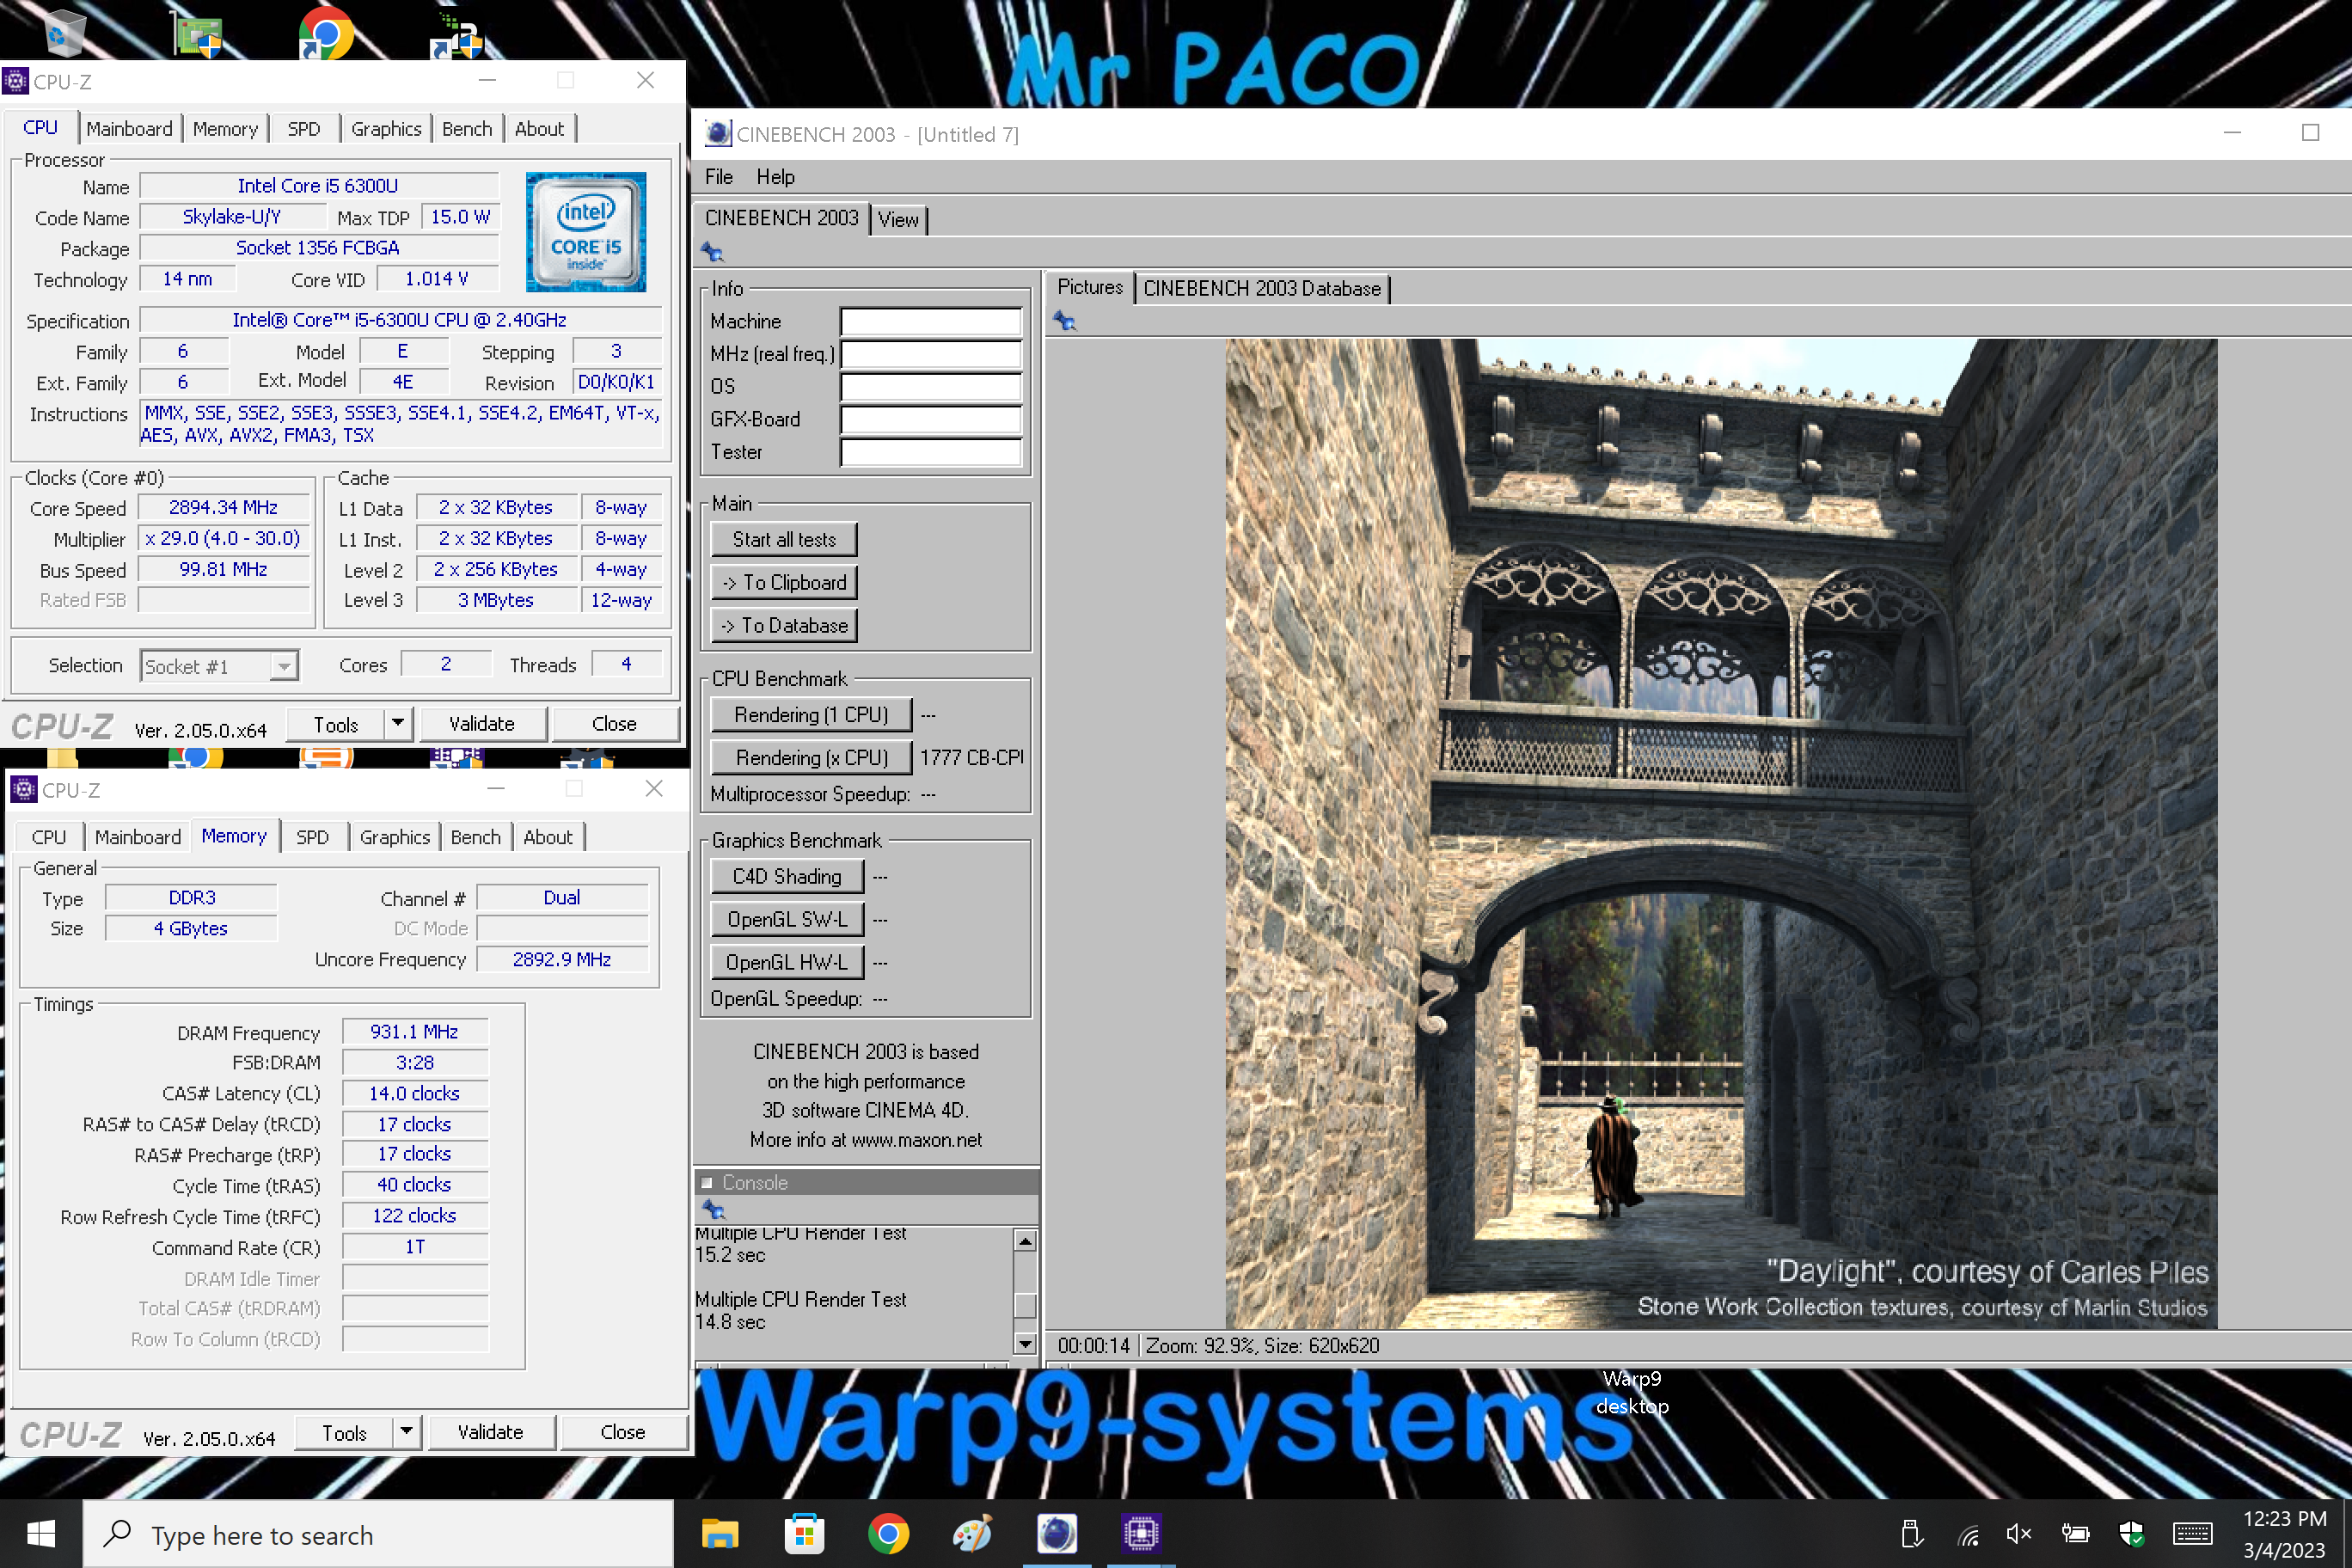The image size is (2352, 1568).
Task: Click the OS input field
Action: (930, 386)
